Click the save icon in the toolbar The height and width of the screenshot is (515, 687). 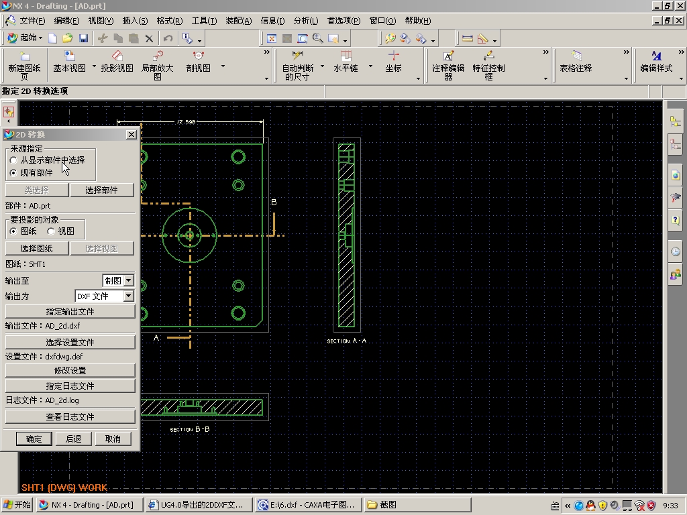[x=83, y=38]
